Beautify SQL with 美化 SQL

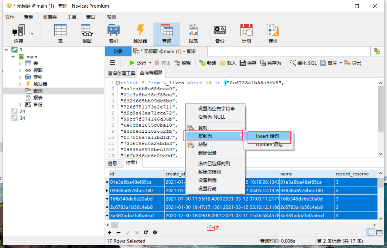coord(303,63)
